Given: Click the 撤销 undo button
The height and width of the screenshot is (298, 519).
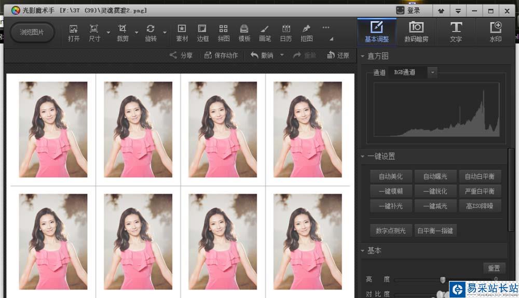Looking at the screenshot, I should click(262, 55).
